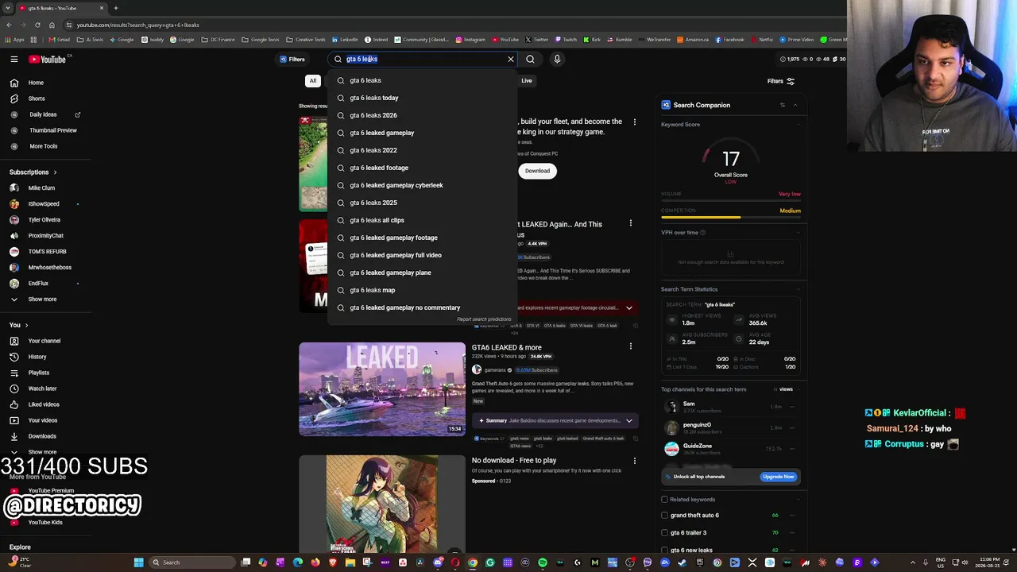Run the search with the magnifier button
Image resolution: width=1017 pixels, height=572 pixels.
(x=530, y=59)
